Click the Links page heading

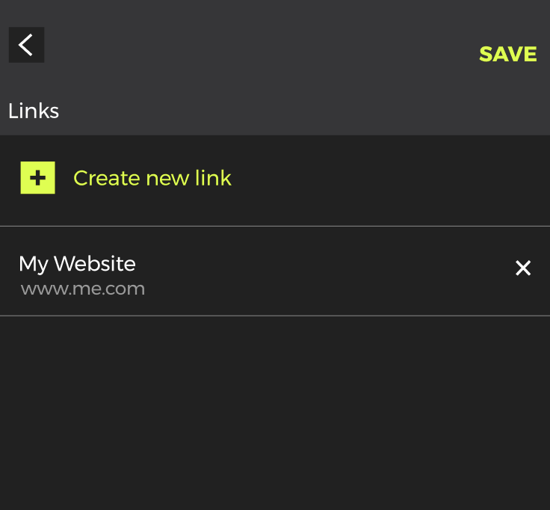(x=34, y=111)
